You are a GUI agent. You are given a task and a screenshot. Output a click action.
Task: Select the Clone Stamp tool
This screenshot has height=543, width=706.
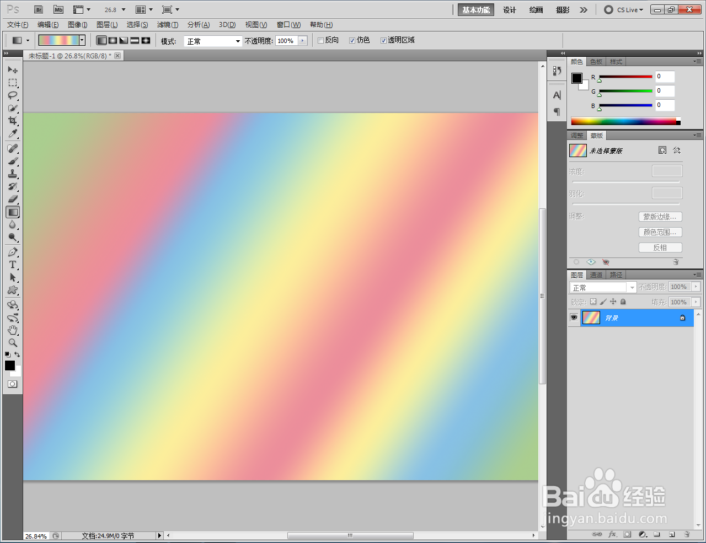pyautogui.click(x=13, y=174)
